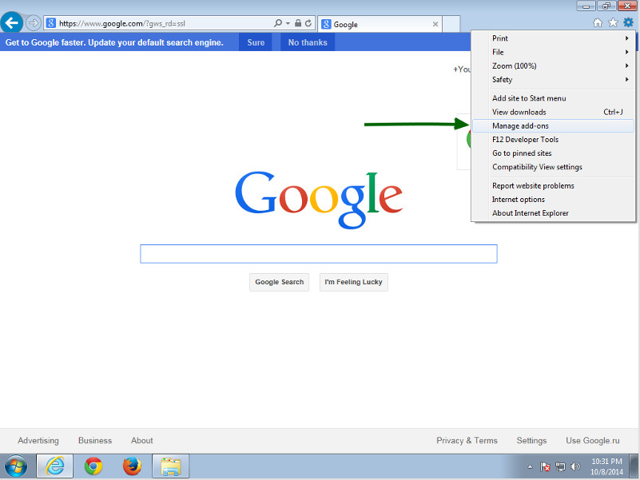This screenshot has width=640, height=480.
Task: Launch Google Chrome from taskbar
Action: (93, 466)
